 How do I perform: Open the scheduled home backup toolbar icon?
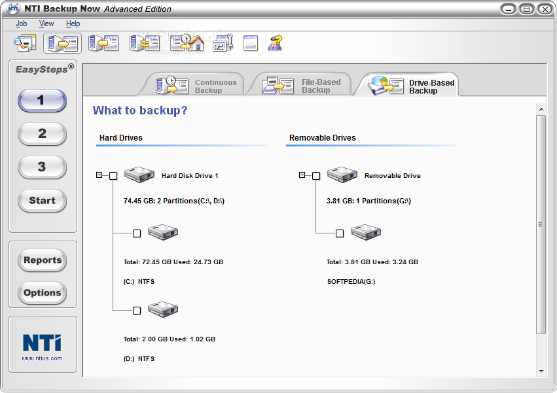(187, 43)
